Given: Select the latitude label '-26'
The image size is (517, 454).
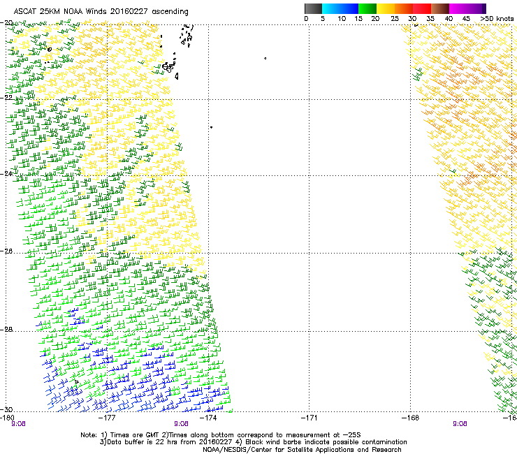Looking at the screenshot, I should click(6, 251).
